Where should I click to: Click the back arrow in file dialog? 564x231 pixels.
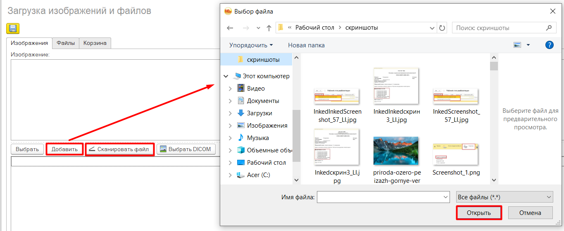pos(231,28)
